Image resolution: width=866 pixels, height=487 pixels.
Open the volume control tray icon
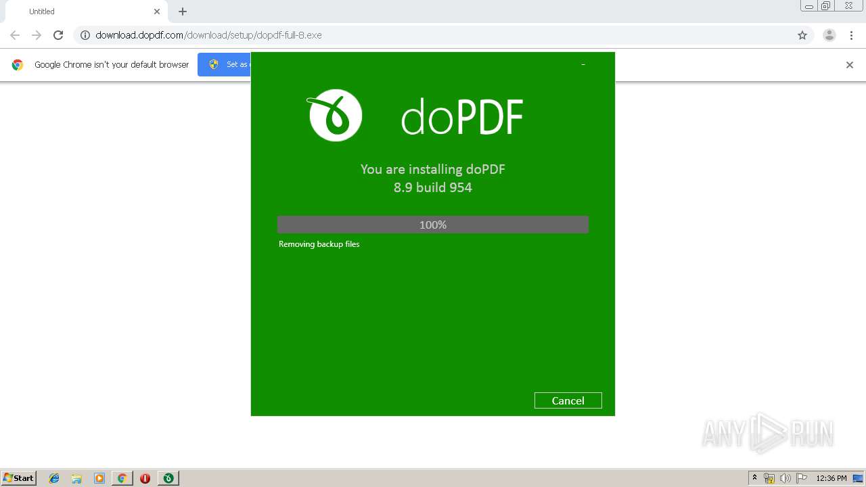pos(785,478)
